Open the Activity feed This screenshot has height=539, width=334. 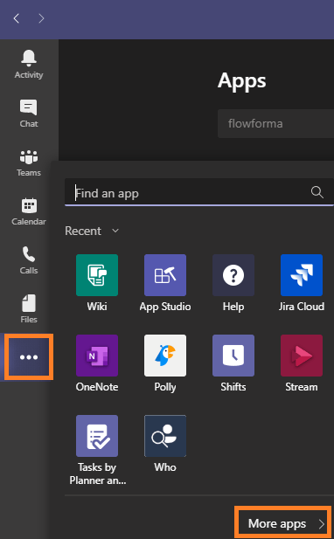pyautogui.click(x=29, y=65)
